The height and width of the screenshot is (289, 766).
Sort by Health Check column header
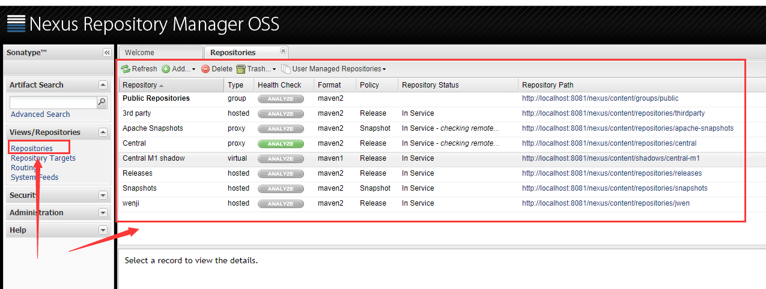[x=284, y=85]
